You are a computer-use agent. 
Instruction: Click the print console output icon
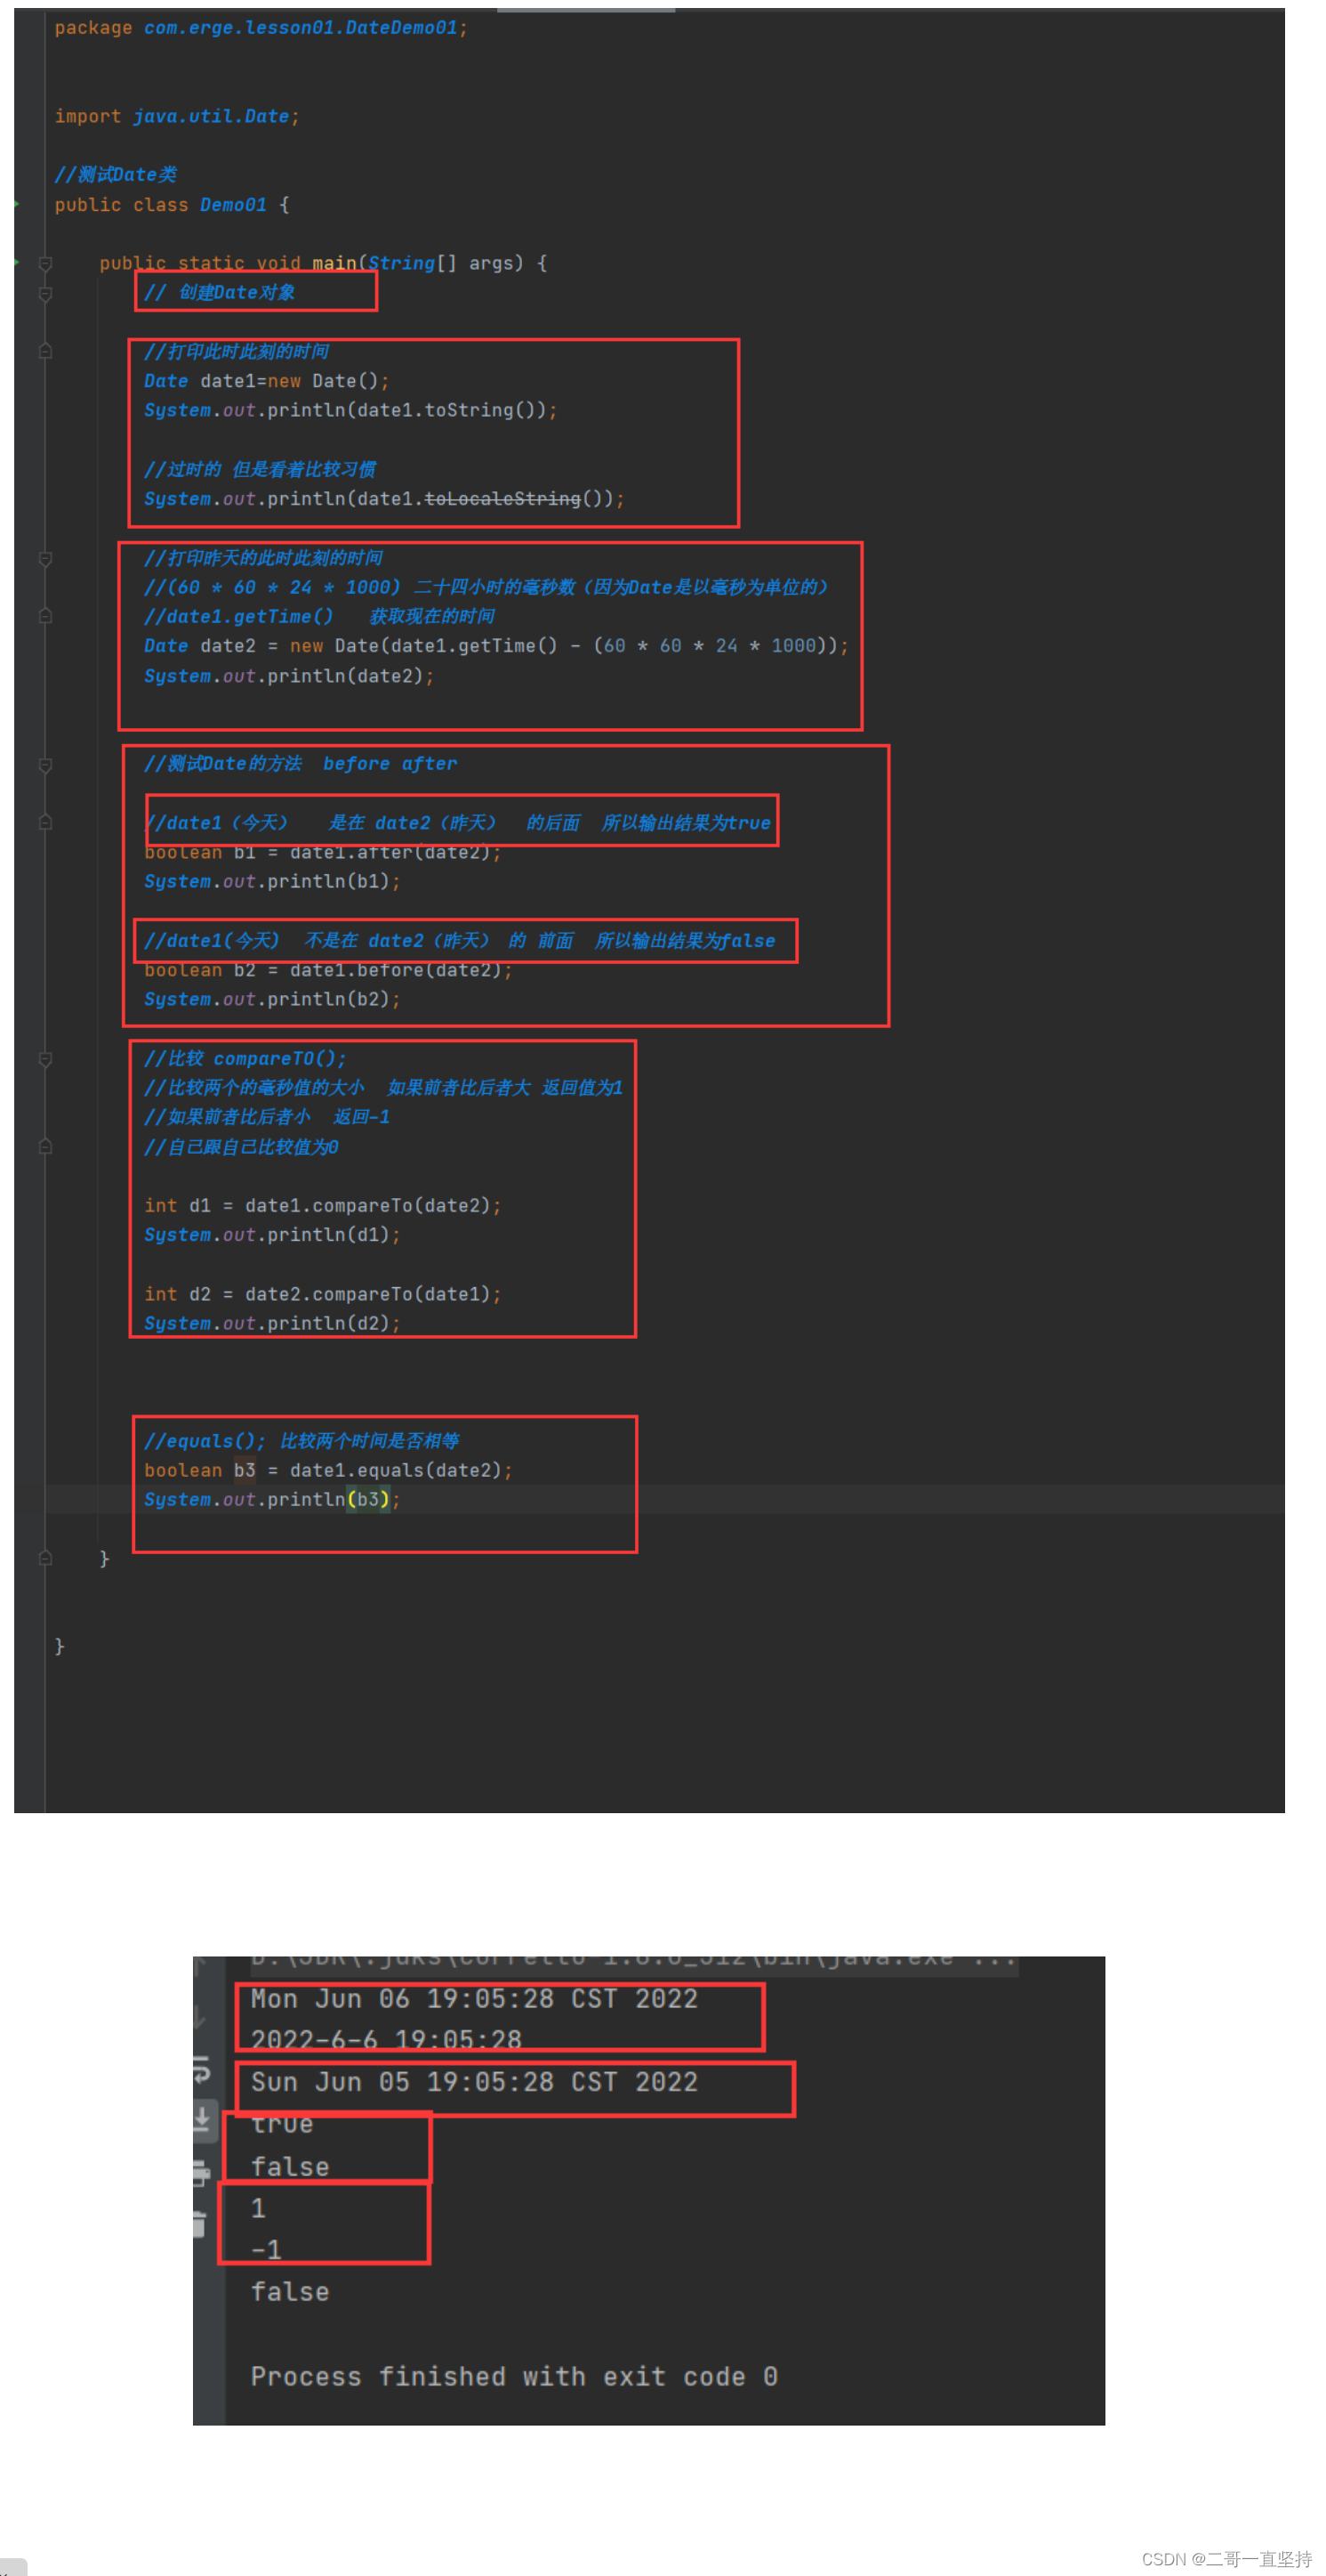click(201, 2172)
